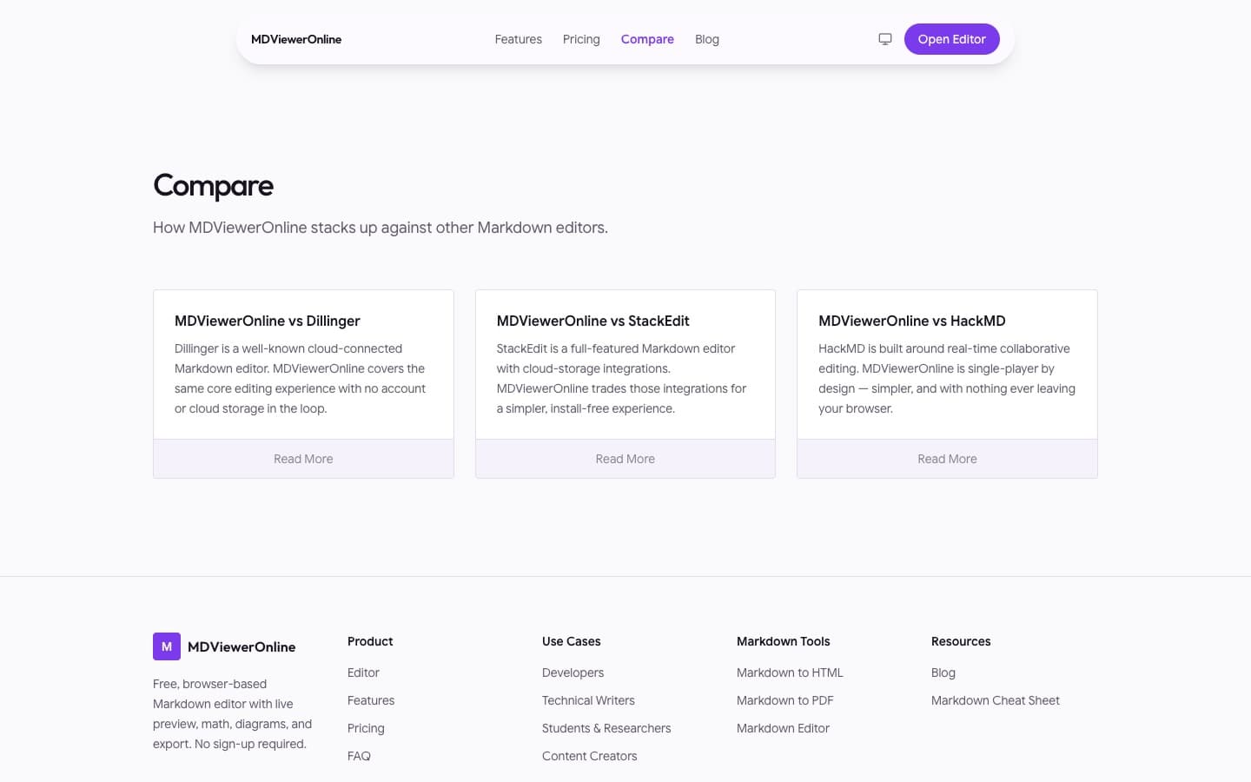Click the Compare page heading
Screen dimensions: 1251x782
click(213, 185)
